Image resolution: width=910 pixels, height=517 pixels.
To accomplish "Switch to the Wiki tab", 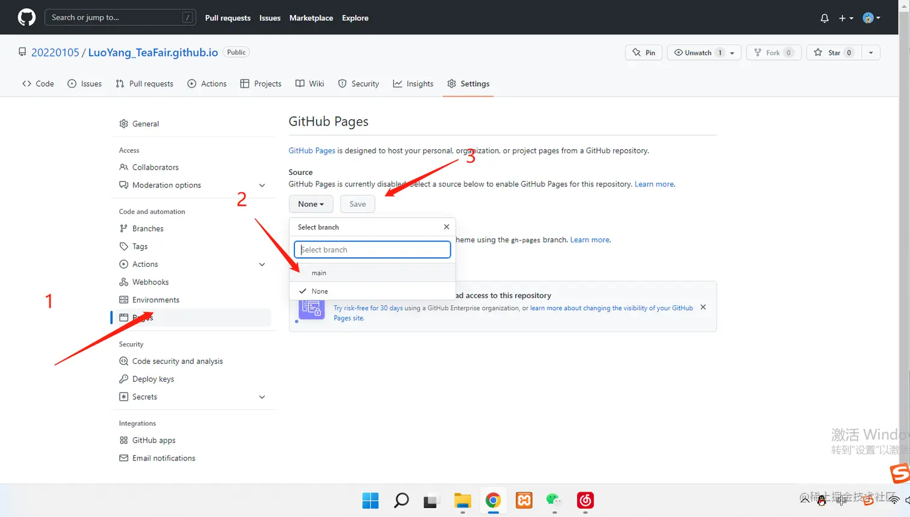I will click(x=310, y=84).
